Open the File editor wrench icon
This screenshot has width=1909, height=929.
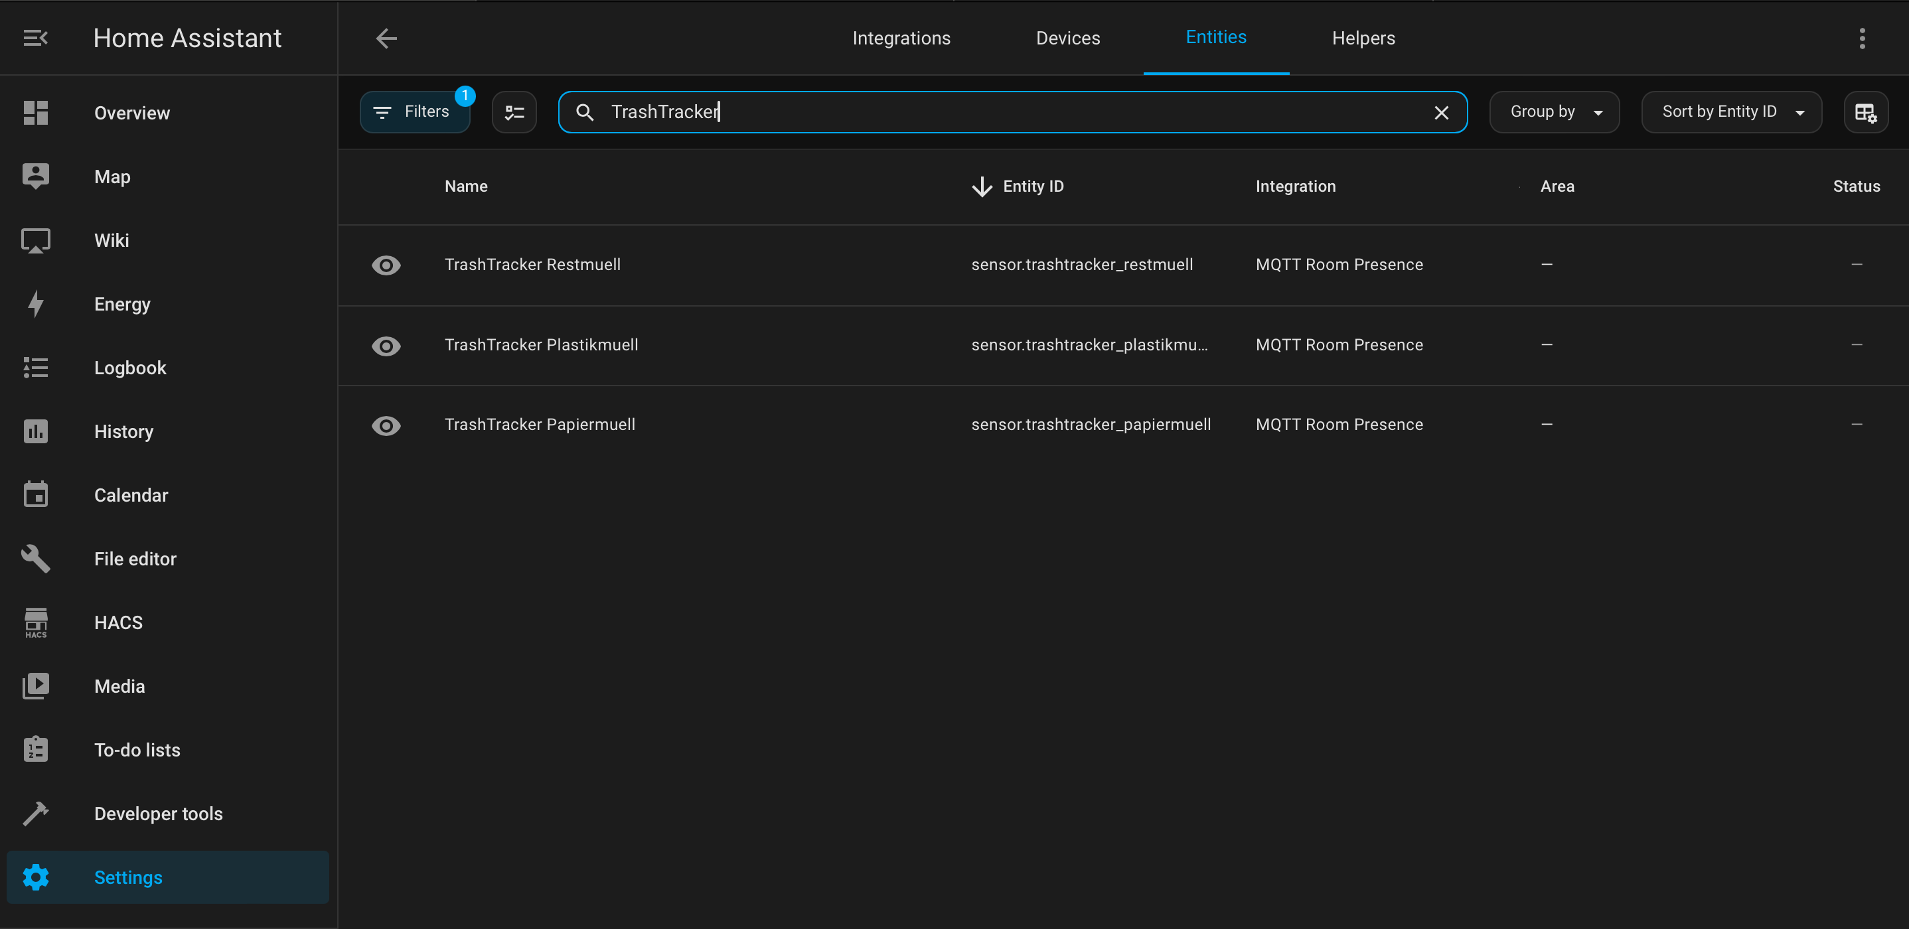coord(36,559)
